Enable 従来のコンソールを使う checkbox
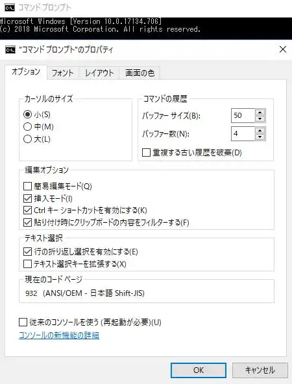Image resolution: width=292 pixels, height=384 pixels. 23,322
